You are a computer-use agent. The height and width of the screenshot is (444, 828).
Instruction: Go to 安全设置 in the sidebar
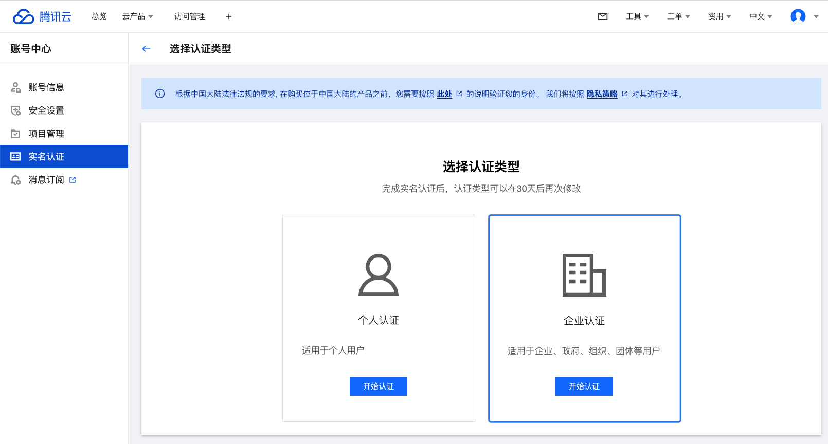coord(46,110)
